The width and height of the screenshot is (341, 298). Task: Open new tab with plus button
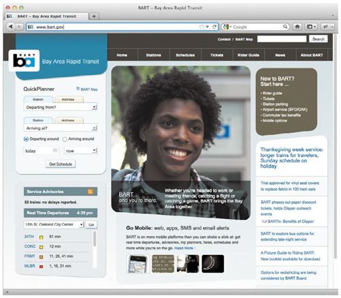(x=94, y=16)
